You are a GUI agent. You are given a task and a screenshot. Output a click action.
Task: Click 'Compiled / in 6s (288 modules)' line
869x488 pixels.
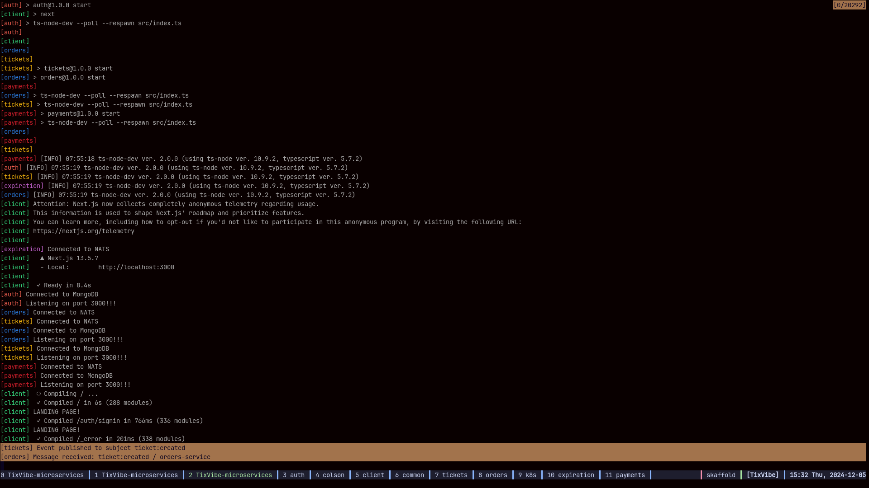click(x=76, y=403)
